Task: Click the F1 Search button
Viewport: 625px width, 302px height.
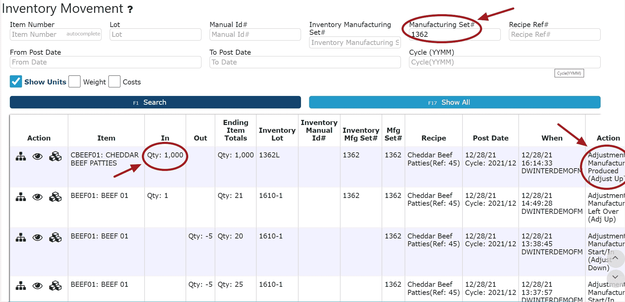Action: pos(155,102)
